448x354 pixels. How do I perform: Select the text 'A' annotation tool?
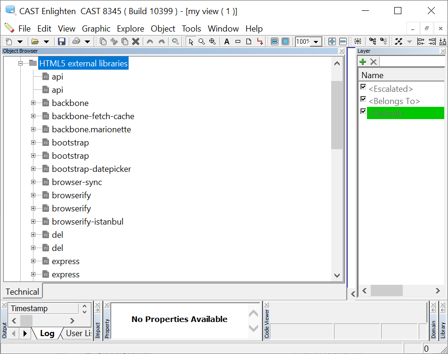[x=227, y=41]
